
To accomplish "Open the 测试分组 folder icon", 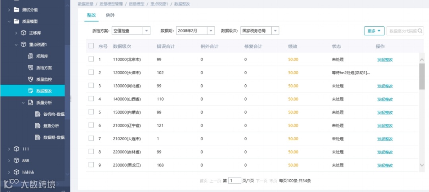I will [17, 10].
